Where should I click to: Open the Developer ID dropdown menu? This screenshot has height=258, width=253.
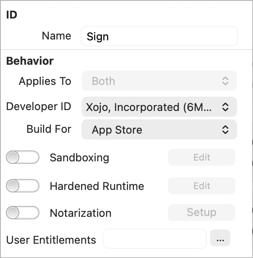coord(159,107)
